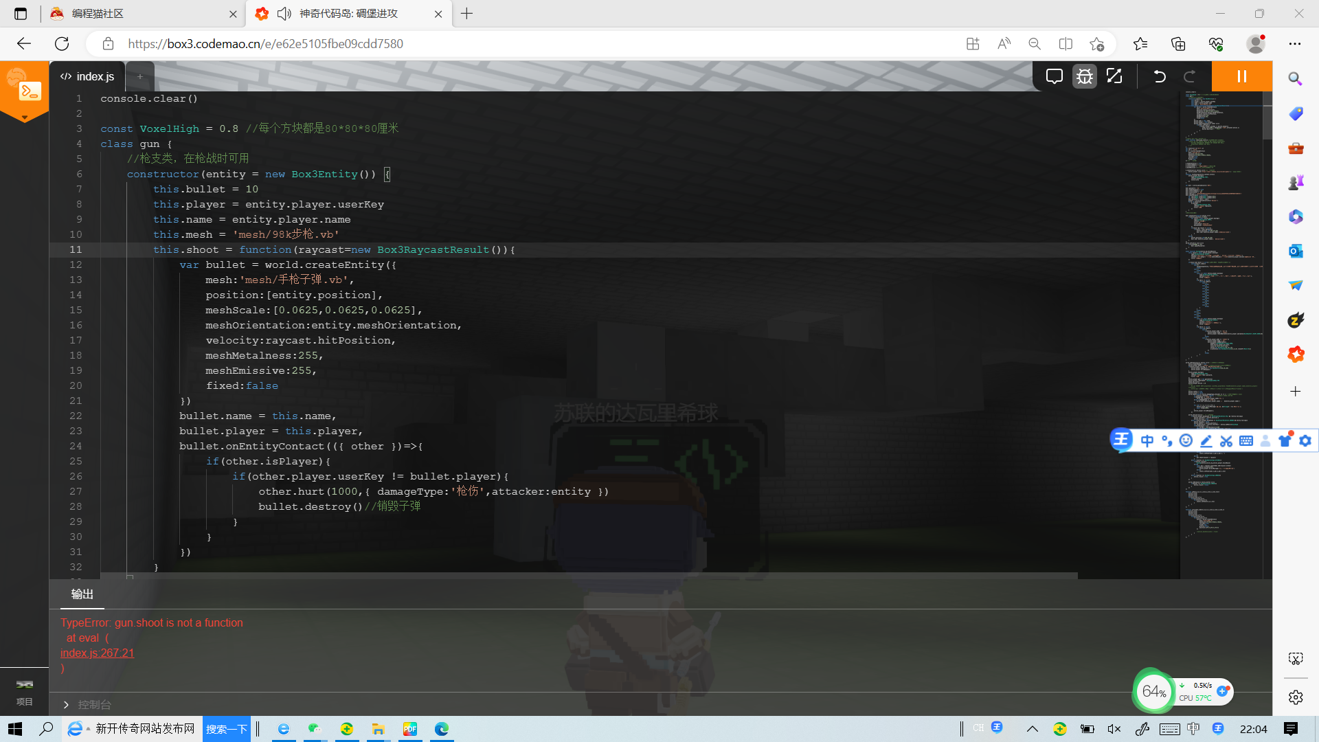This screenshot has width=1319, height=742.
Task: Open the Favorites list
Action: pos(1141,44)
